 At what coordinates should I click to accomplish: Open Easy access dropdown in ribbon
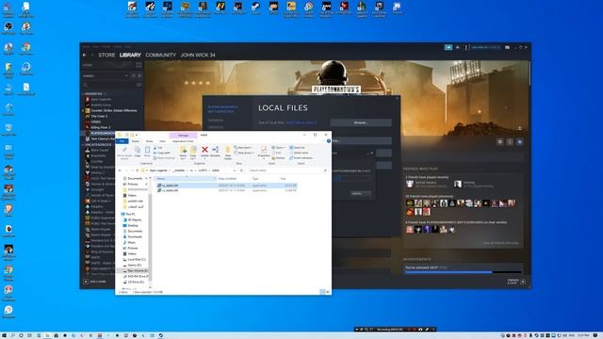click(x=244, y=153)
